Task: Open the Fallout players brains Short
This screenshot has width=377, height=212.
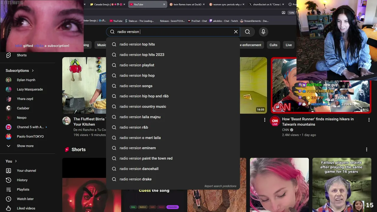Action: [x=342, y=185]
